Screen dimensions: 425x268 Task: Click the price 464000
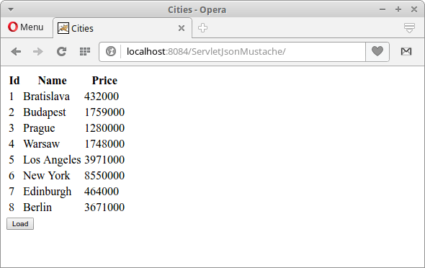coord(102,192)
